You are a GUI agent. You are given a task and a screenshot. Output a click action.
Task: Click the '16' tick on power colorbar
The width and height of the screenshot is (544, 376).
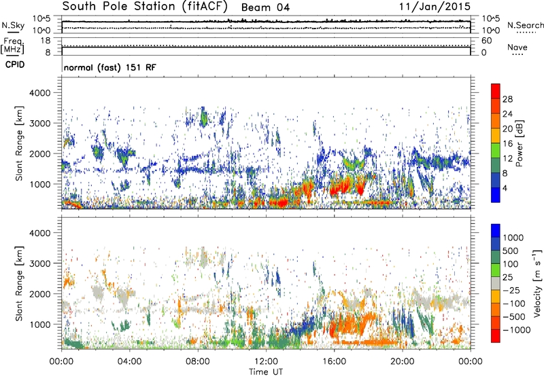coord(507,144)
